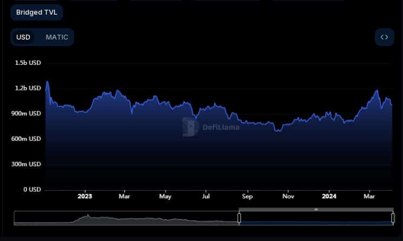Click the selected blue range in the mini timeline

[316, 223]
